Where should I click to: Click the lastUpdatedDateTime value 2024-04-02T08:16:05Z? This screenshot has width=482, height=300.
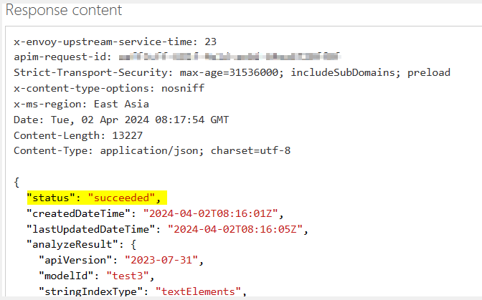[235, 229]
